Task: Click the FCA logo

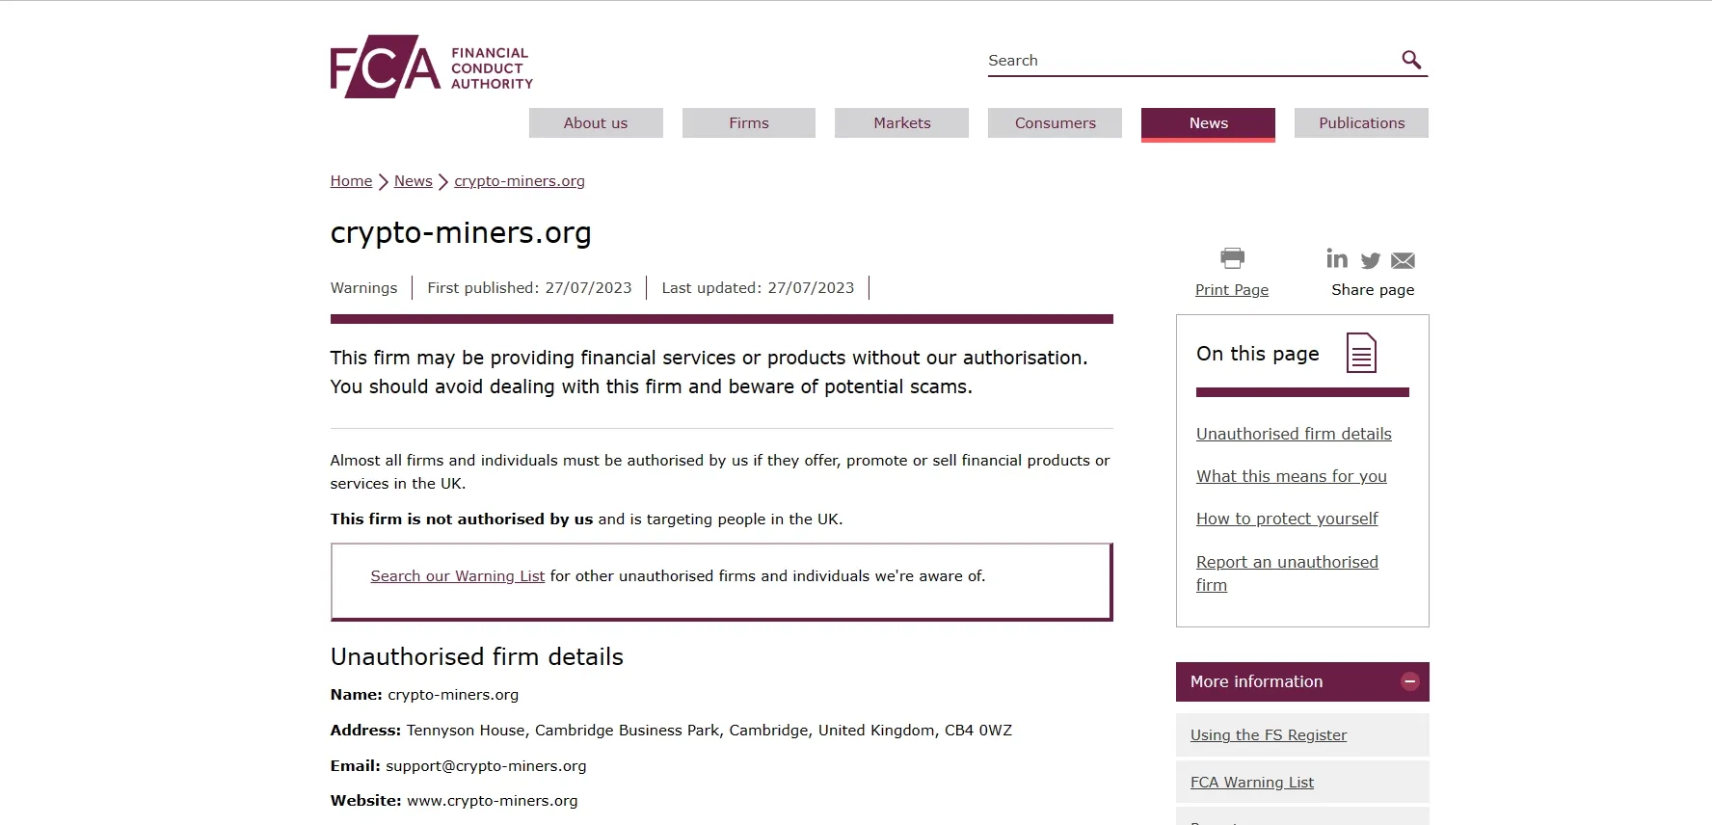Action: 431,67
